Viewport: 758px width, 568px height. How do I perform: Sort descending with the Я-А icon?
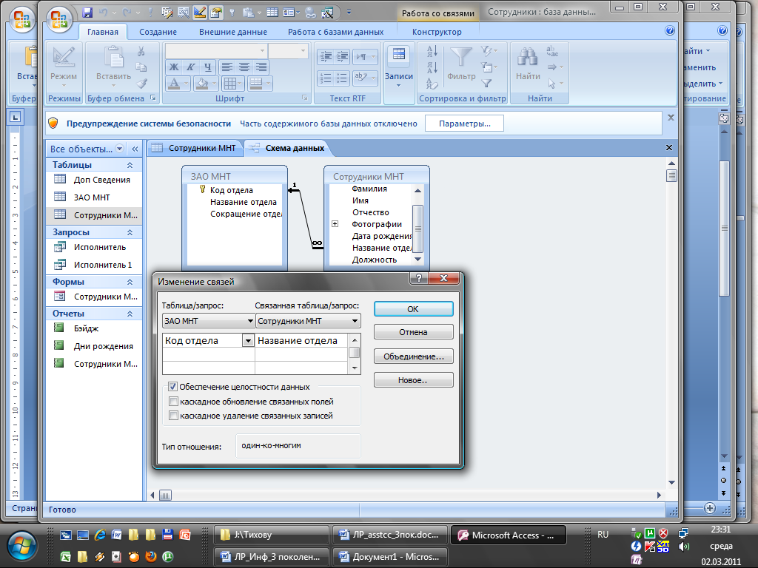[x=432, y=67]
